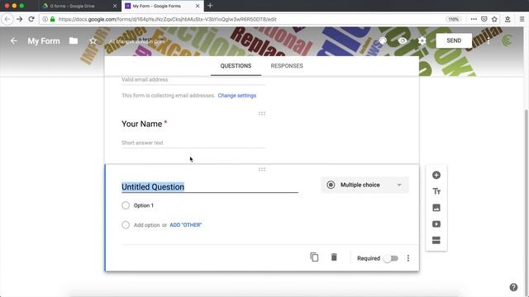This screenshot has height=297, width=529.
Task: Click the 110% zoom level indicator
Action: click(x=454, y=19)
